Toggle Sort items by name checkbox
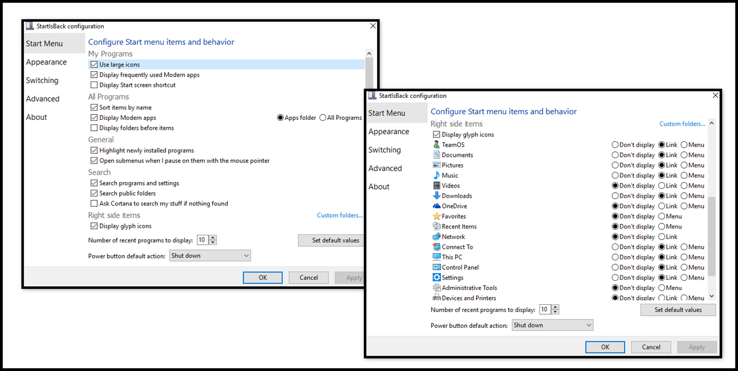The height and width of the screenshot is (371, 738). (x=94, y=108)
